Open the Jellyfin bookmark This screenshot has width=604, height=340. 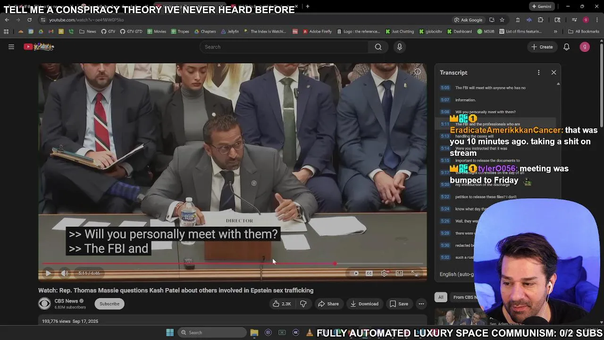click(x=230, y=32)
